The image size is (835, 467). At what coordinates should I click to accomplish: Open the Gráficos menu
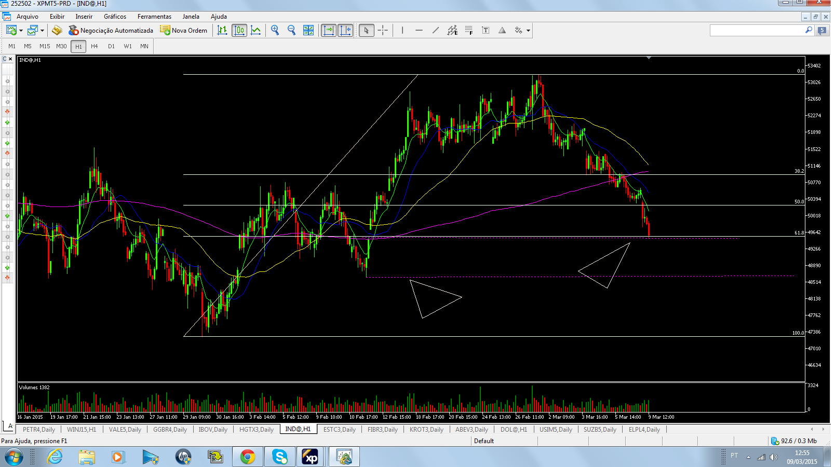[115, 17]
